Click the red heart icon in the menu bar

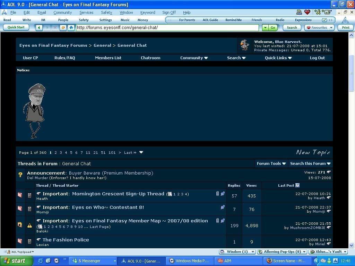307,12
